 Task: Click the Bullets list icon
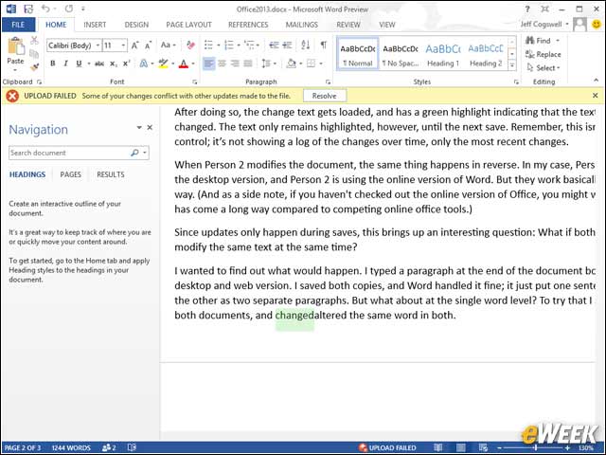pyautogui.click(x=208, y=45)
